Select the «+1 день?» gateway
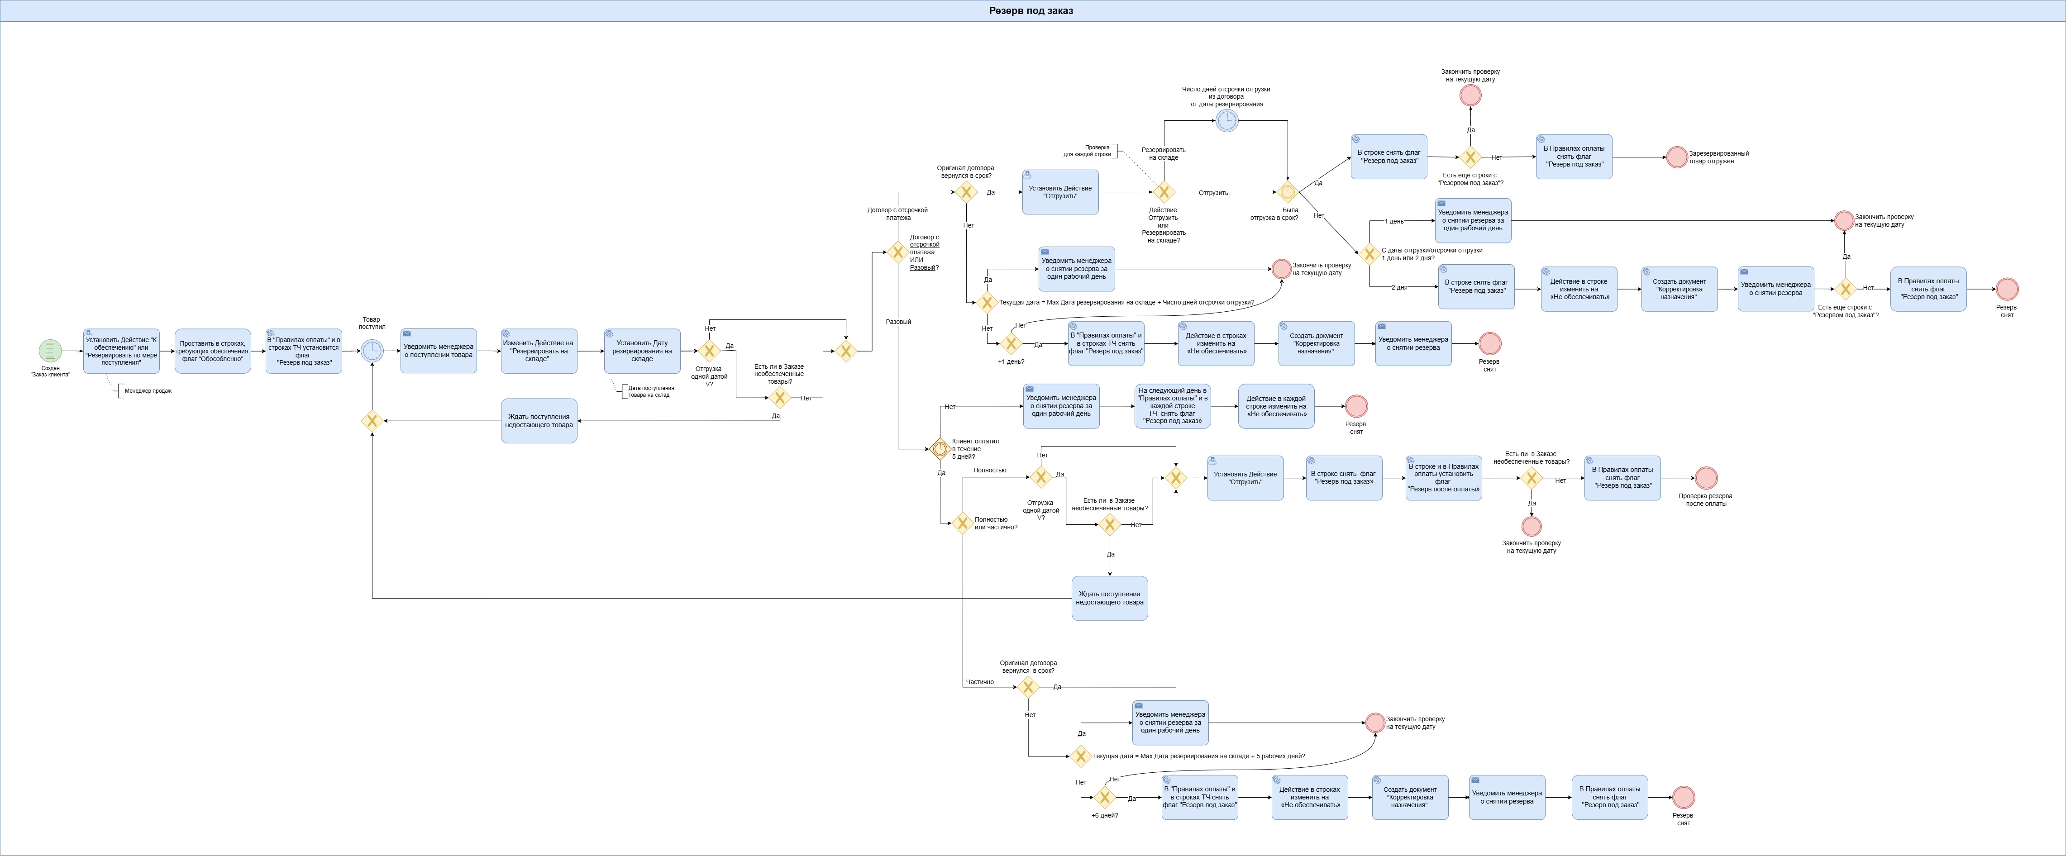Screen dimensions: 2066x856 pyautogui.click(x=1011, y=344)
